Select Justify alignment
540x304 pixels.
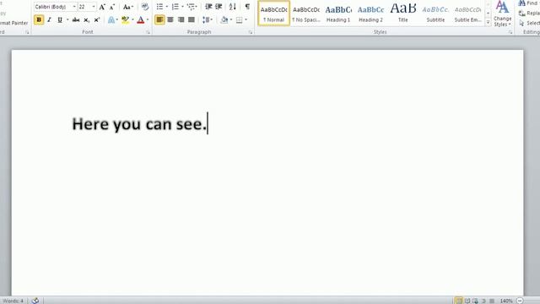(x=192, y=20)
